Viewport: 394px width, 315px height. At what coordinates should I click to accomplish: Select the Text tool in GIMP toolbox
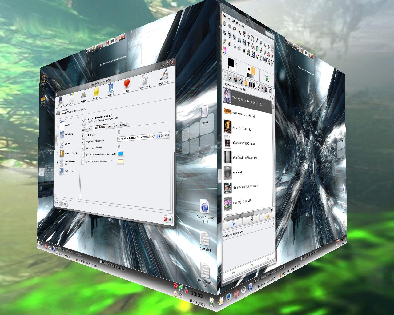pyautogui.click(x=249, y=44)
